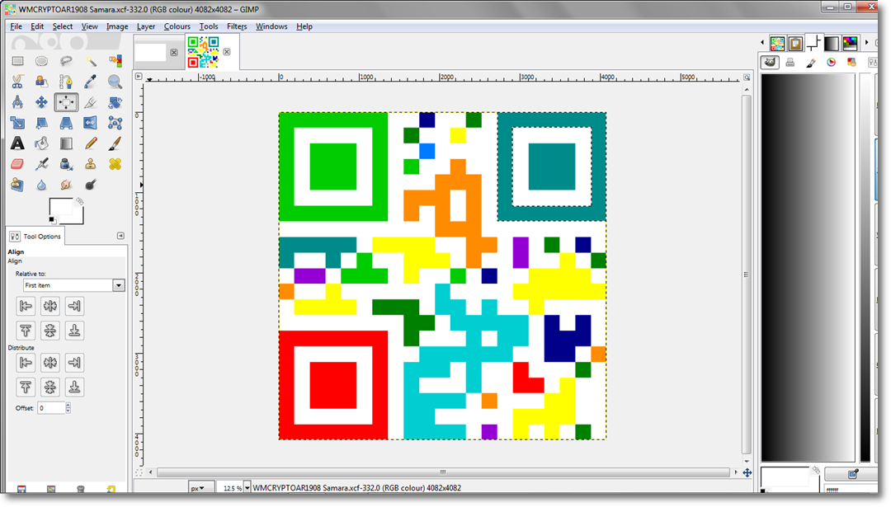This screenshot has width=891, height=507.
Task: Click foreground/background colour swatch in toolbox
Action: pyautogui.click(x=66, y=211)
